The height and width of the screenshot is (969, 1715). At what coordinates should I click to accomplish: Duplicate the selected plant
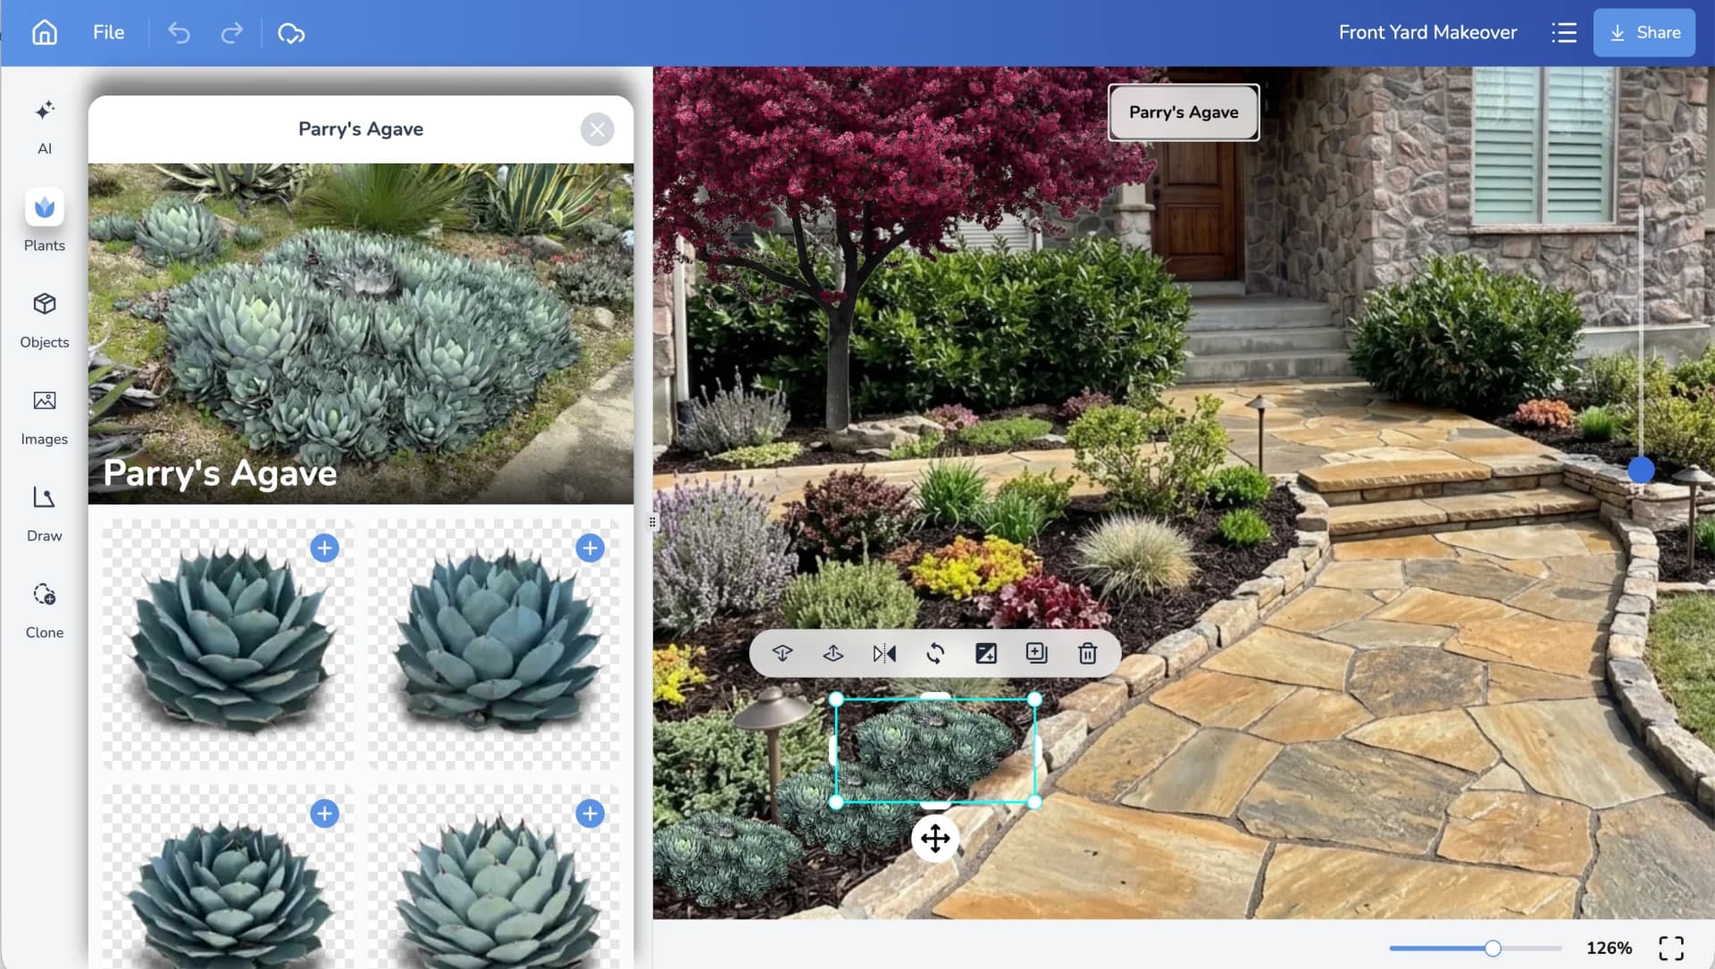[x=1036, y=654]
